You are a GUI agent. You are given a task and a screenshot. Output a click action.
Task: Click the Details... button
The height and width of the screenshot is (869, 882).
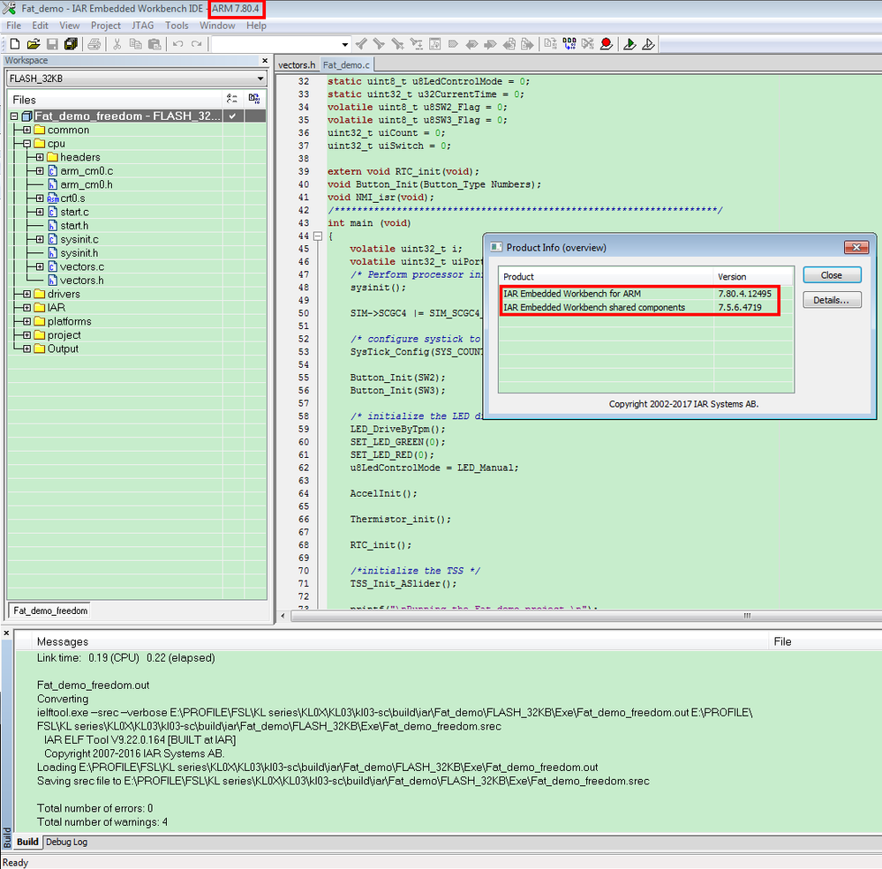tap(832, 300)
